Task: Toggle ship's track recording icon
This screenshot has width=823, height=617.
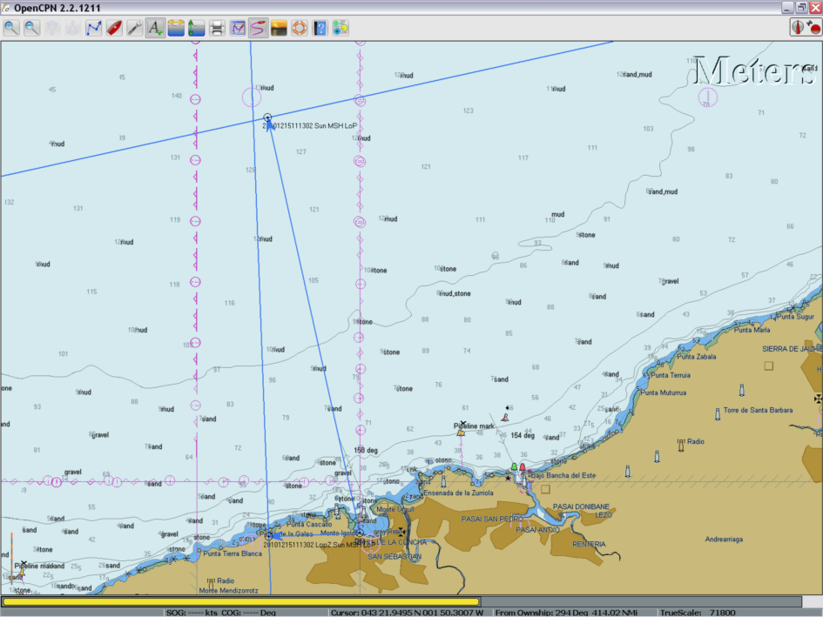Action: point(258,28)
